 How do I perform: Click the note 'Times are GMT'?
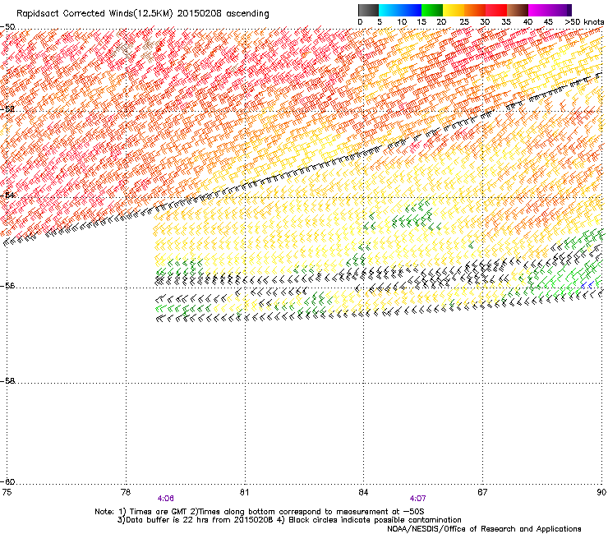[159, 512]
